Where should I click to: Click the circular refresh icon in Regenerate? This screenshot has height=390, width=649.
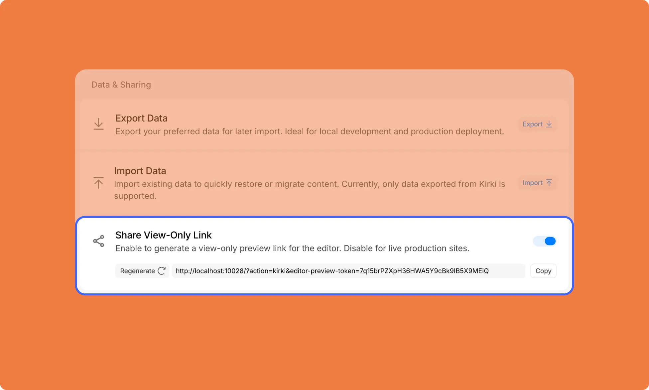(x=162, y=271)
